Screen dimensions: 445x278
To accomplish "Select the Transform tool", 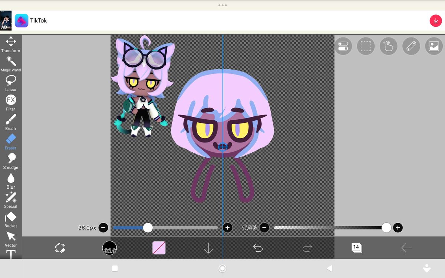I will coord(11,44).
